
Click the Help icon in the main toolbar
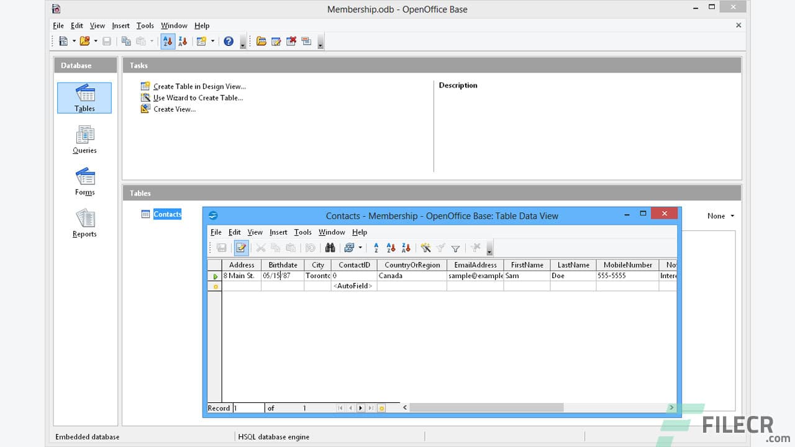pyautogui.click(x=229, y=41)
